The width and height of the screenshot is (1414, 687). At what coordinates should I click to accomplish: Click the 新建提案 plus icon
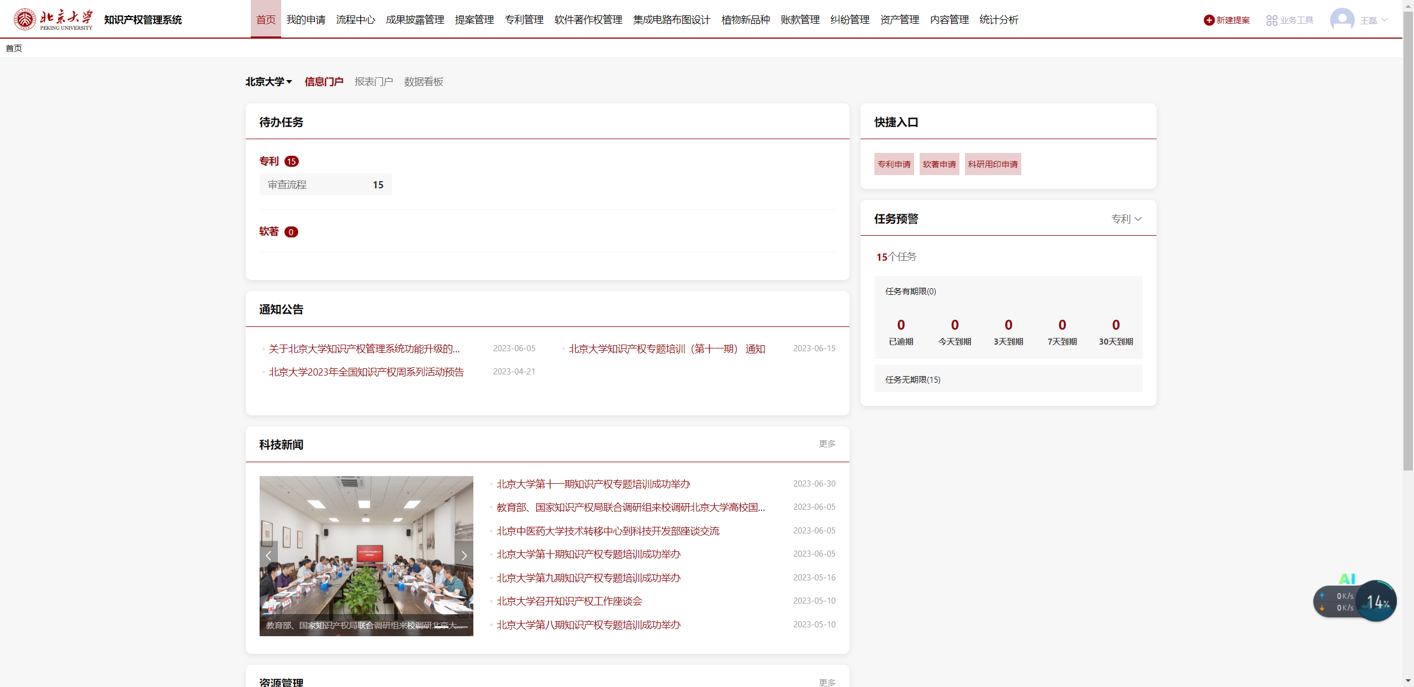[1209, 20]
